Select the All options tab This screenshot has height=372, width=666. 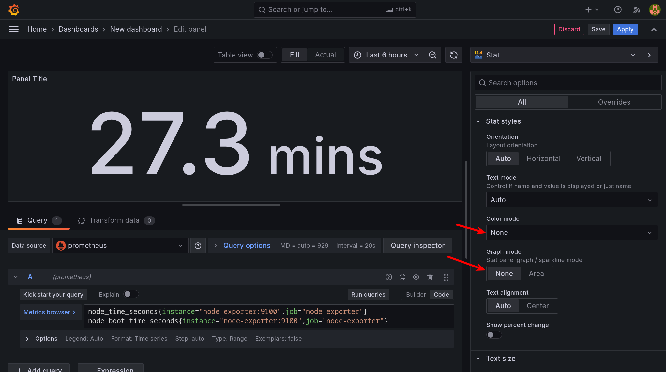[x=522, y=102]
